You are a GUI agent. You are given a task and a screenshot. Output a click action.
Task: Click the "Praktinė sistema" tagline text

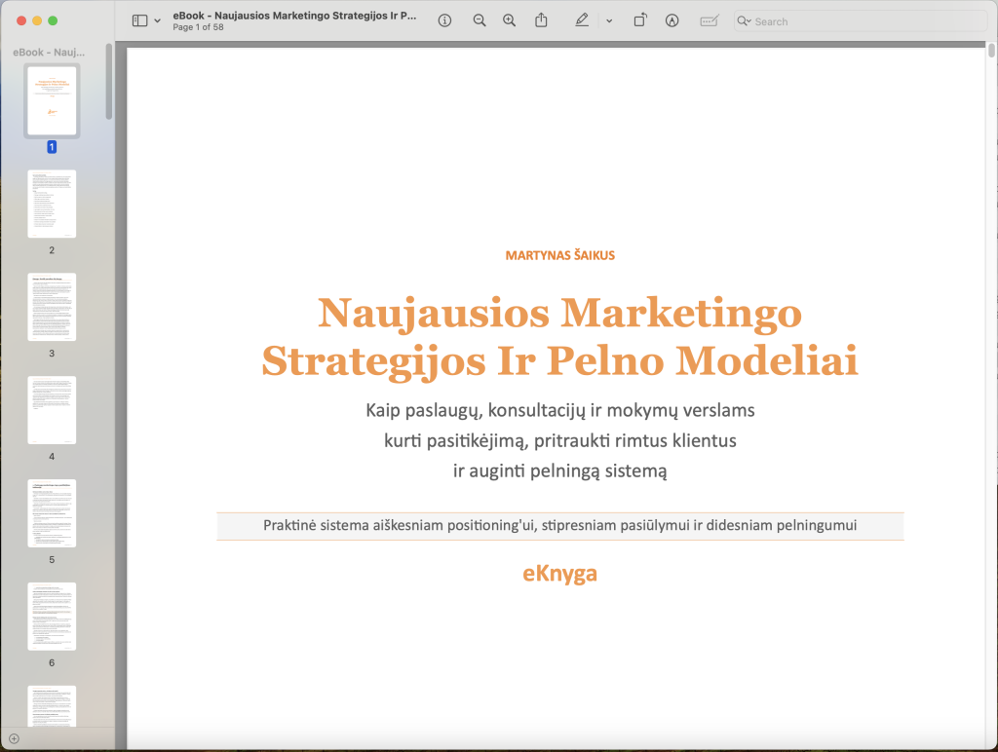click(x=560, y=525)
